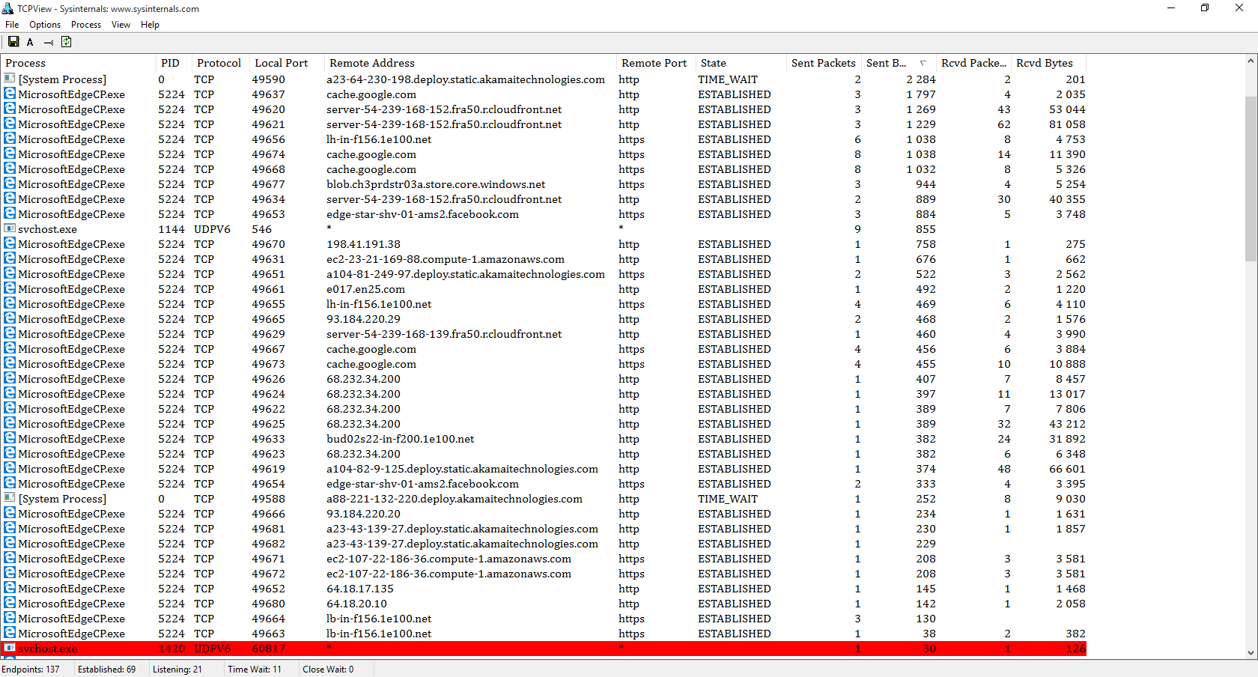1258x677 pixels.
Task: Click the first [System Process] row icon
Action: 10,79
